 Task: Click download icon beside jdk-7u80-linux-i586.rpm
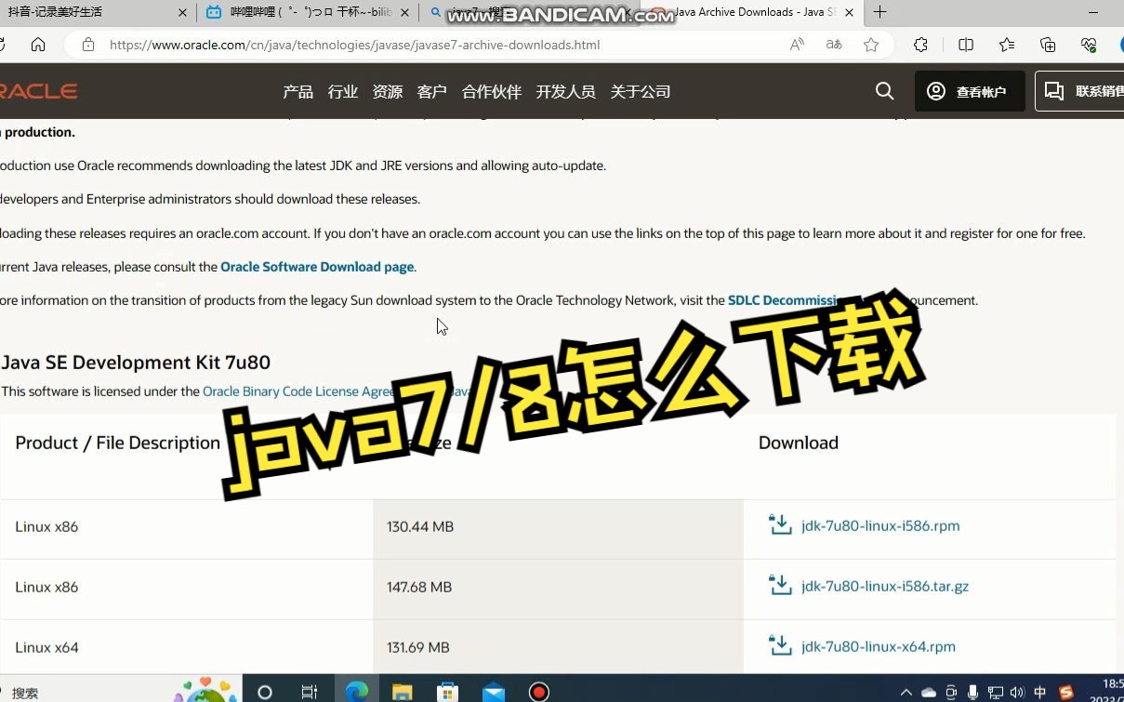(780, 525)
